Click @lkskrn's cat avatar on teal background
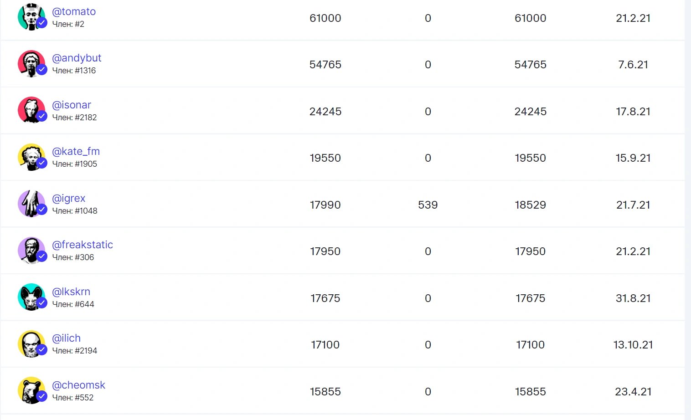Screen dimensions: 691x420 [31, 297]
